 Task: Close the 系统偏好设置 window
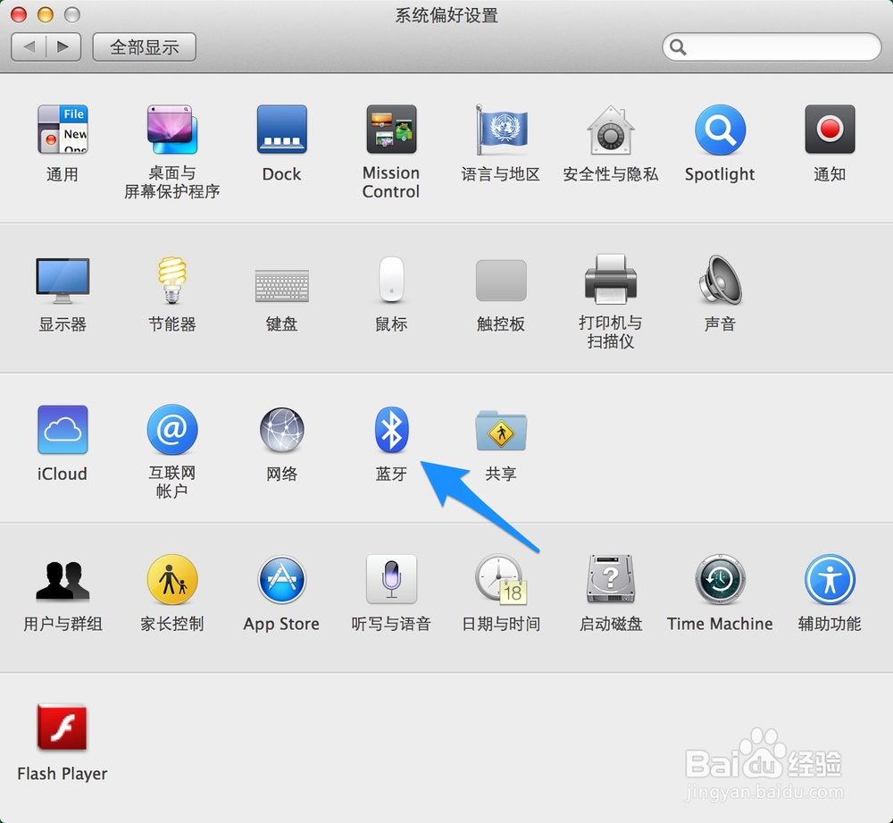[x=19, y=15]
